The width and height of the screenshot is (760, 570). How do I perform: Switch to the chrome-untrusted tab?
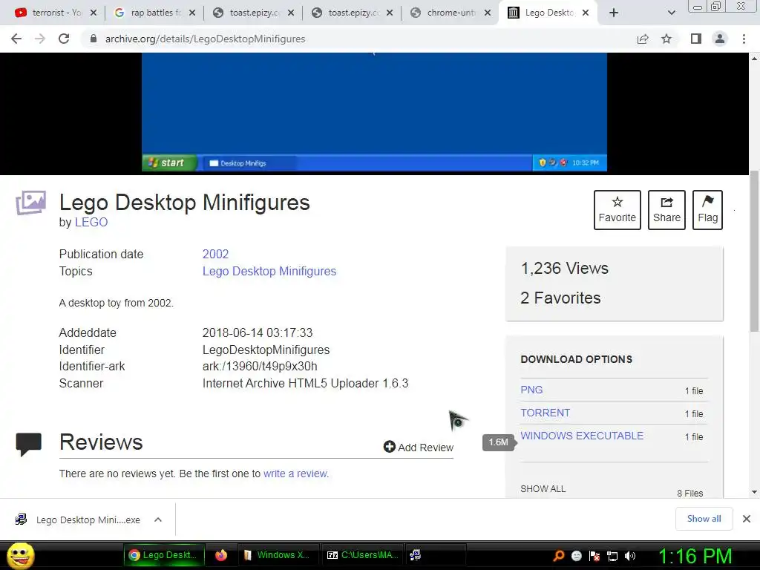[451, 13]
